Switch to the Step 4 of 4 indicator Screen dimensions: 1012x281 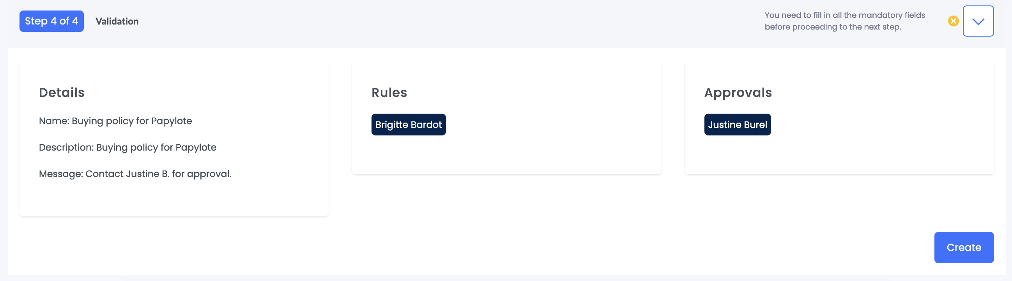click(51, 21)
